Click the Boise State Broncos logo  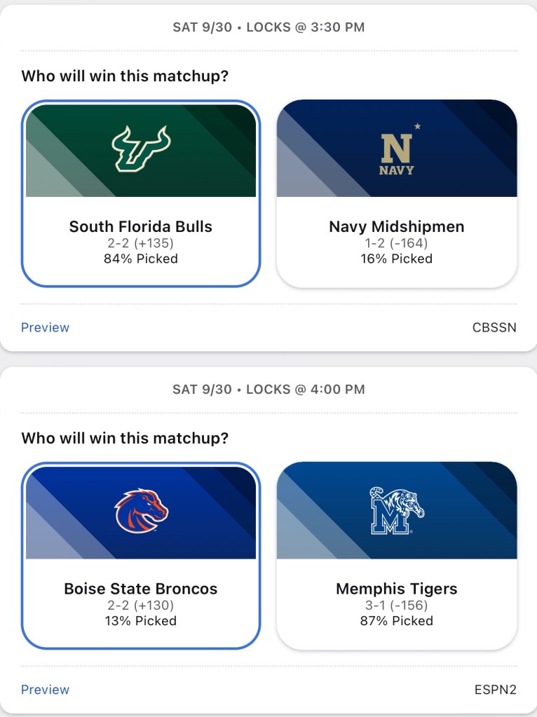[x=141, y=511]
